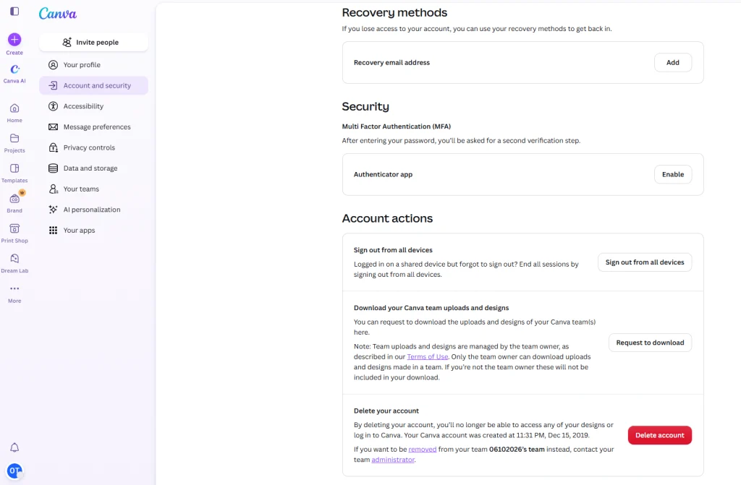Click the red Delete account button
The height and width of the screenshot is (485, 741).
[660, 435]
